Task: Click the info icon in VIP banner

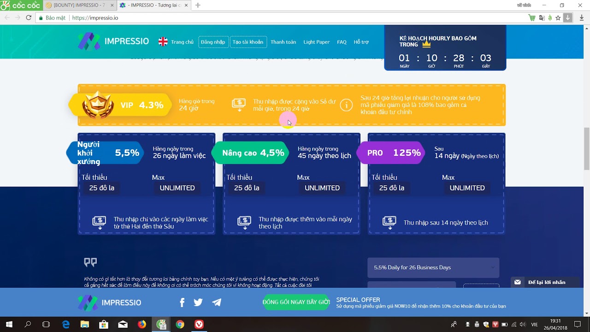Action: coord(346,105)
